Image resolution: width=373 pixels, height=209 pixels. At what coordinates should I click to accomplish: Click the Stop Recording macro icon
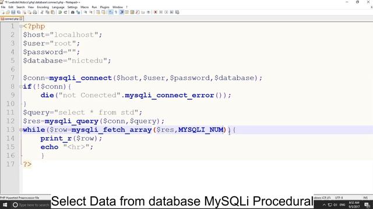[161, 12]
